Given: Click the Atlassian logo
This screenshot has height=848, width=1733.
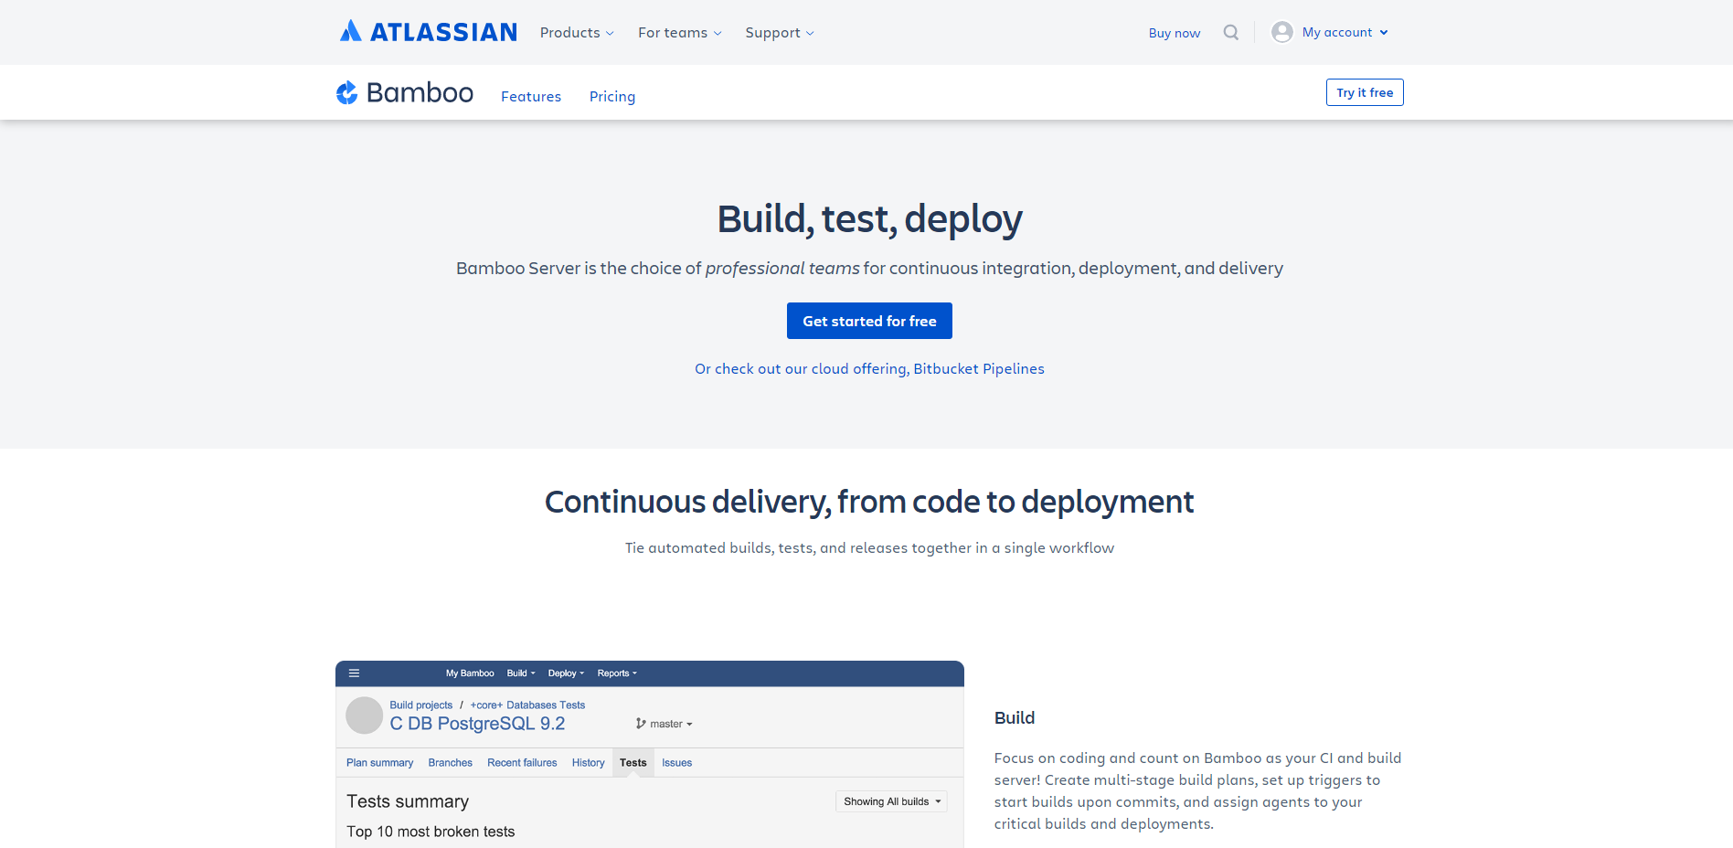Looking at the screenshot, I should (428, 32).
